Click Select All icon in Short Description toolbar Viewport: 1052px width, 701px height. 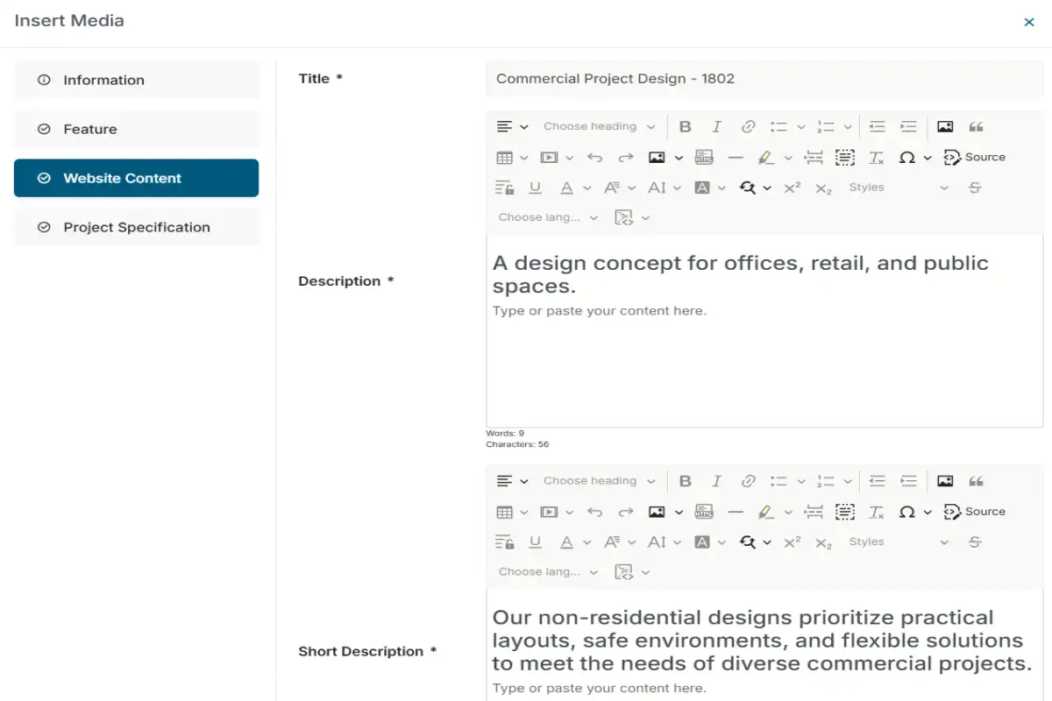pos(844,512)
